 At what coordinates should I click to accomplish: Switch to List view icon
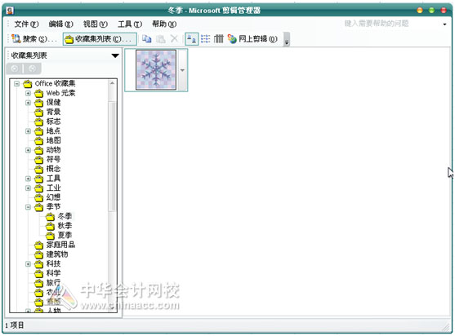click(206, 39)
